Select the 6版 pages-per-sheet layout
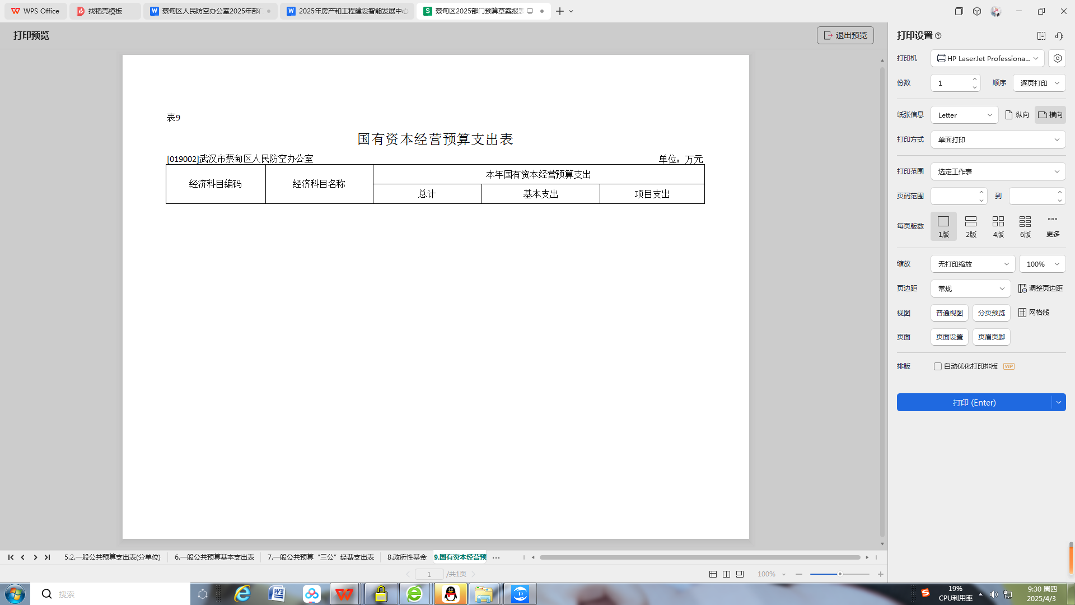Image resolution: width=1075 pixels, height=605 pixels. (1025, 226)
